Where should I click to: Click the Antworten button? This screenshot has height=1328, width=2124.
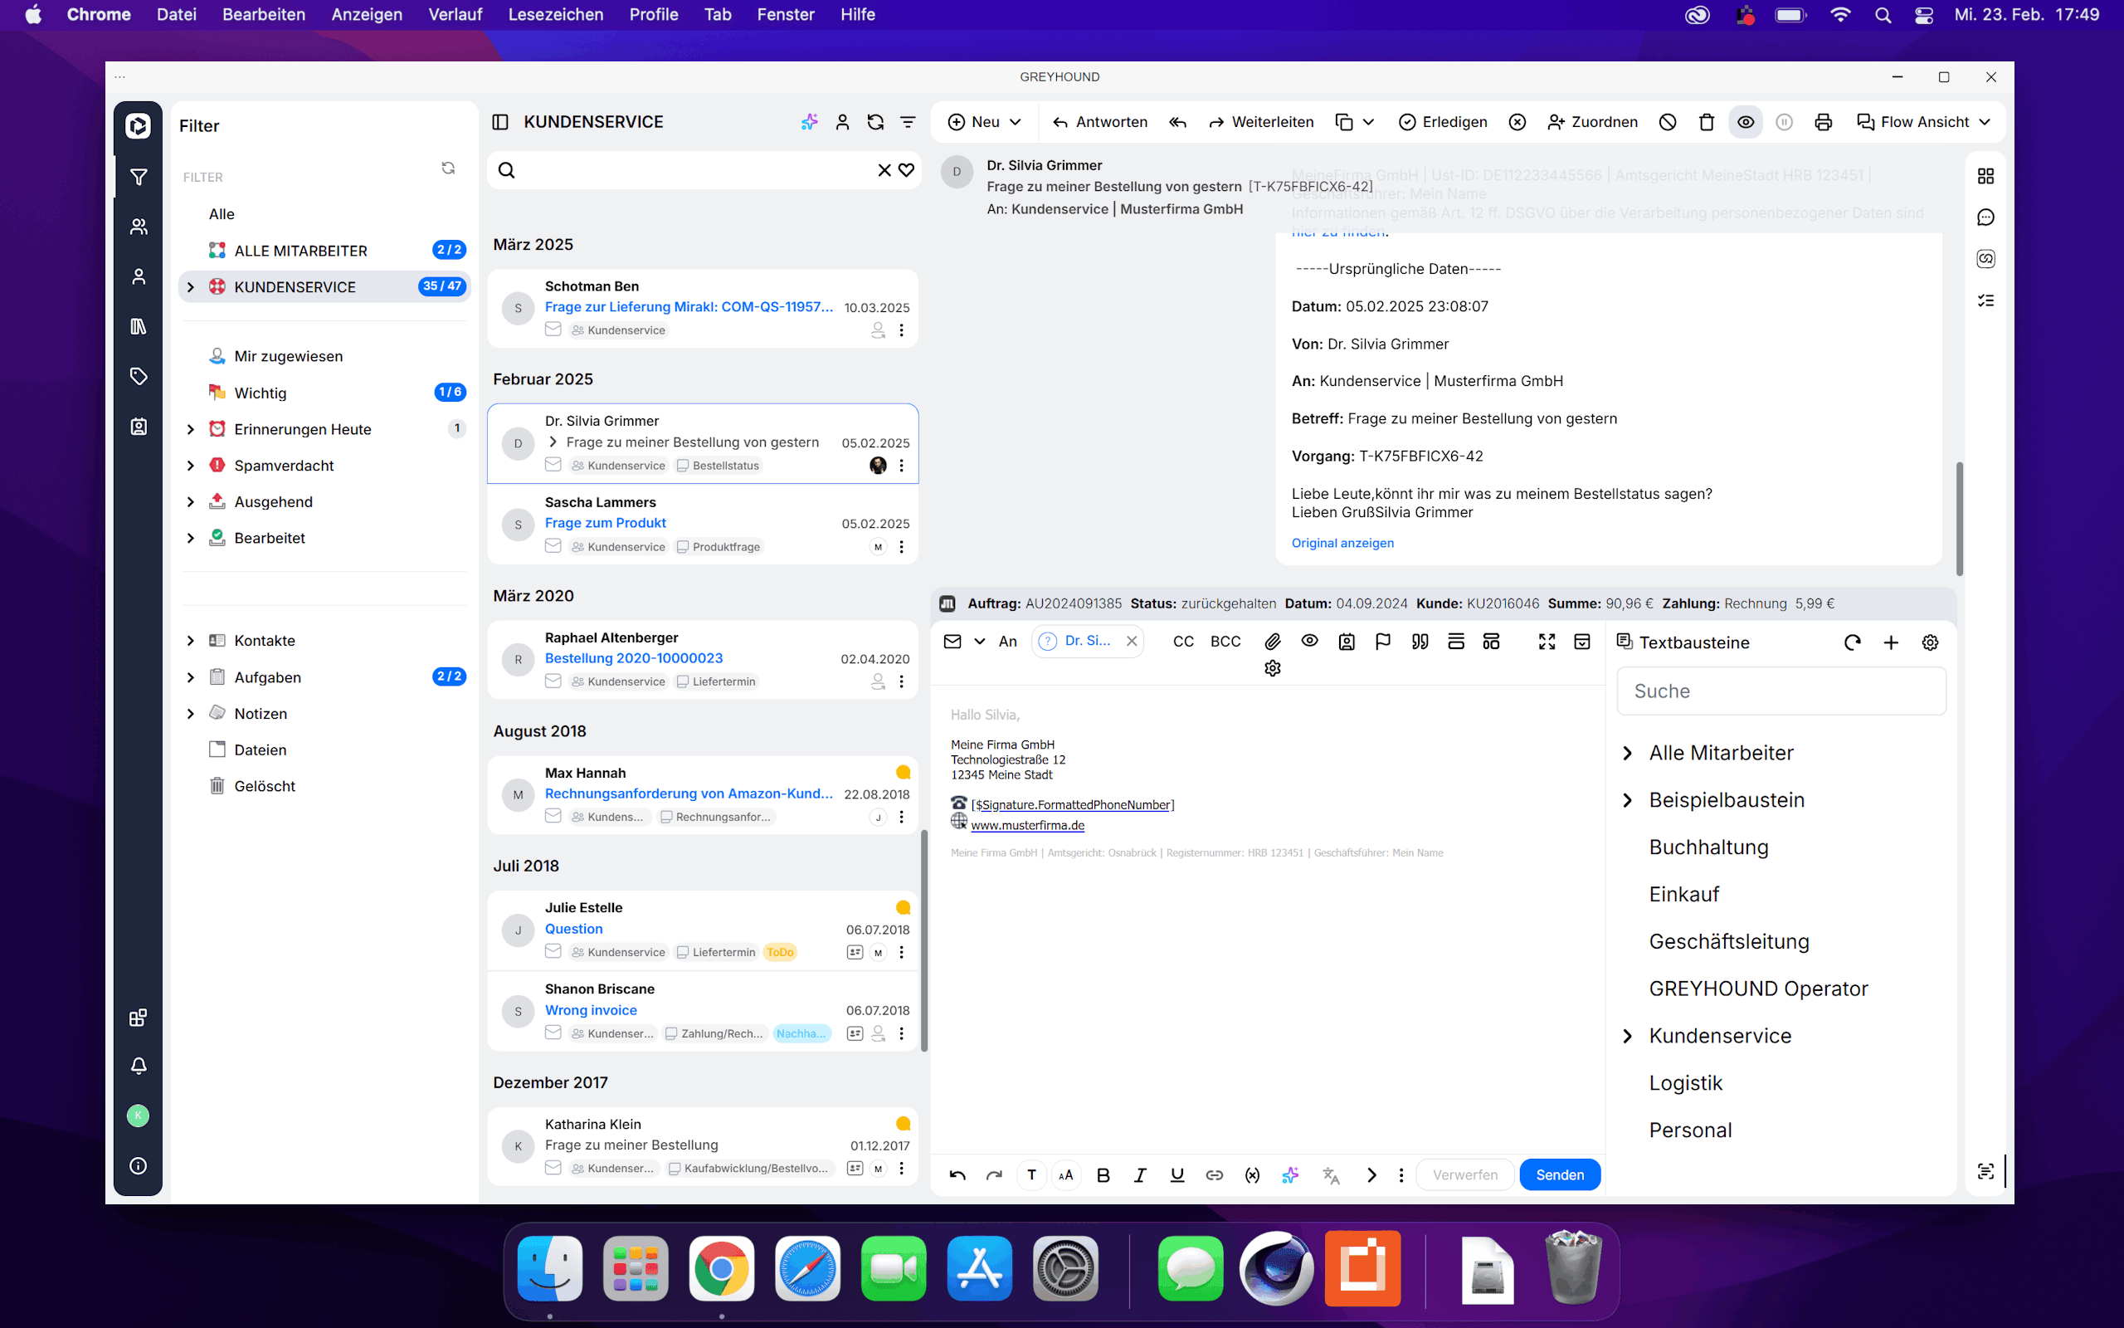click(1099, 122)
